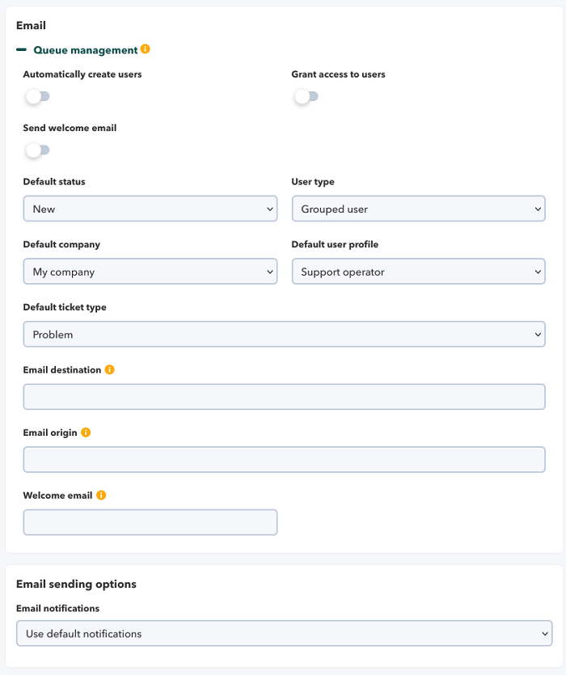This screenshot has width=566, height=675.
Task: Collapse the Queue management section
Action: pos(22,50)
